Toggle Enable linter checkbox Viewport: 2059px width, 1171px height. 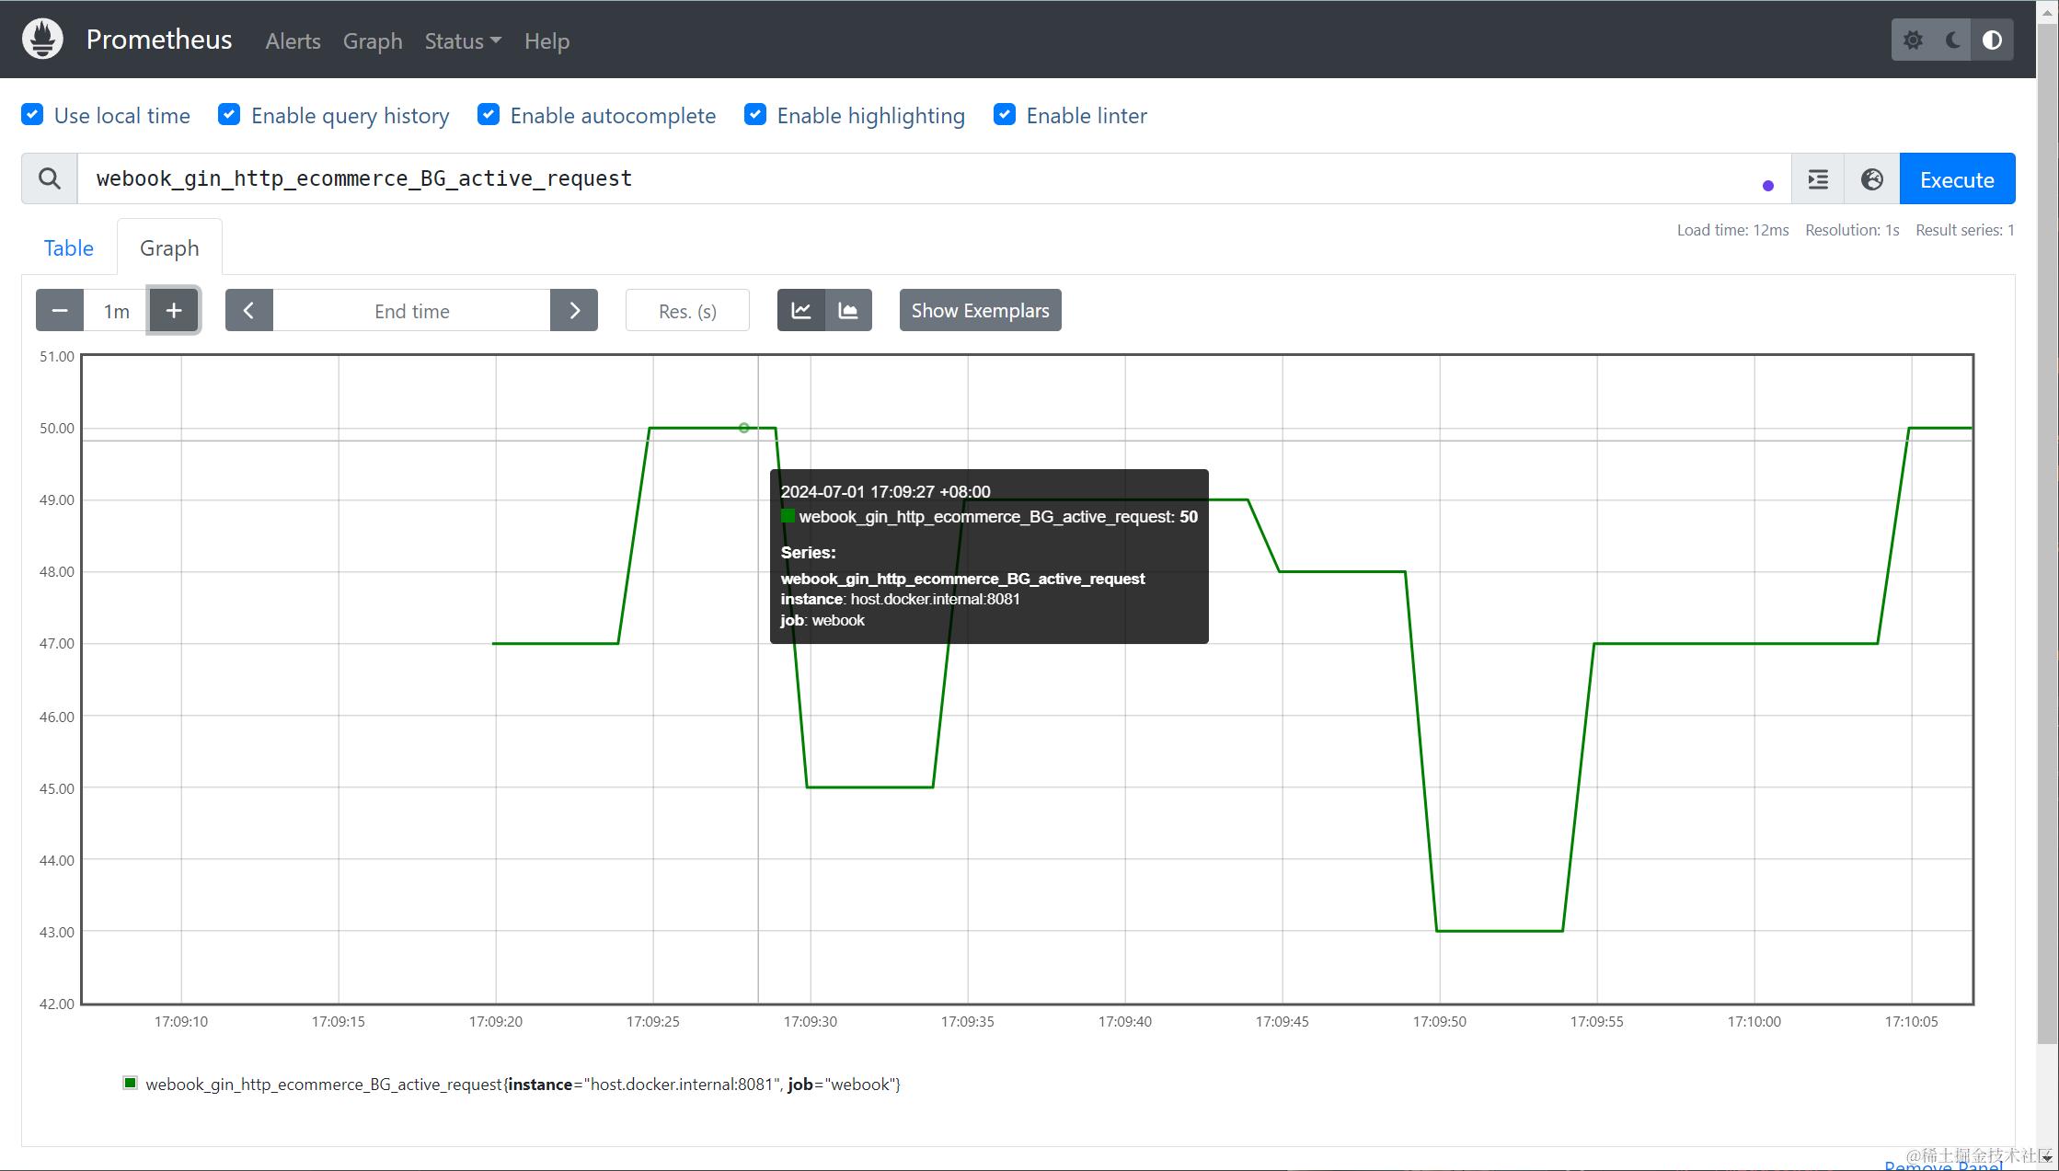1005,115
